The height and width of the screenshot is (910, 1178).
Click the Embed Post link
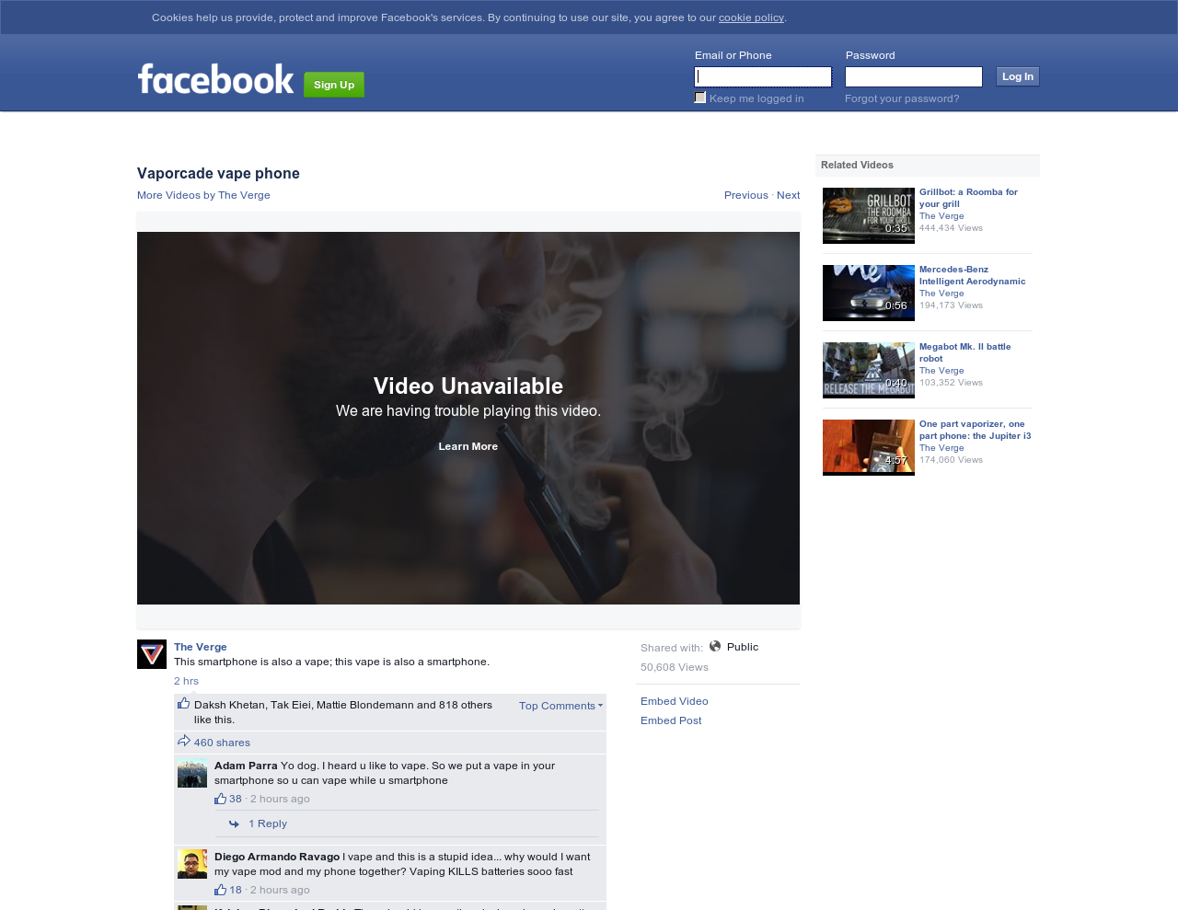point(671,720)
